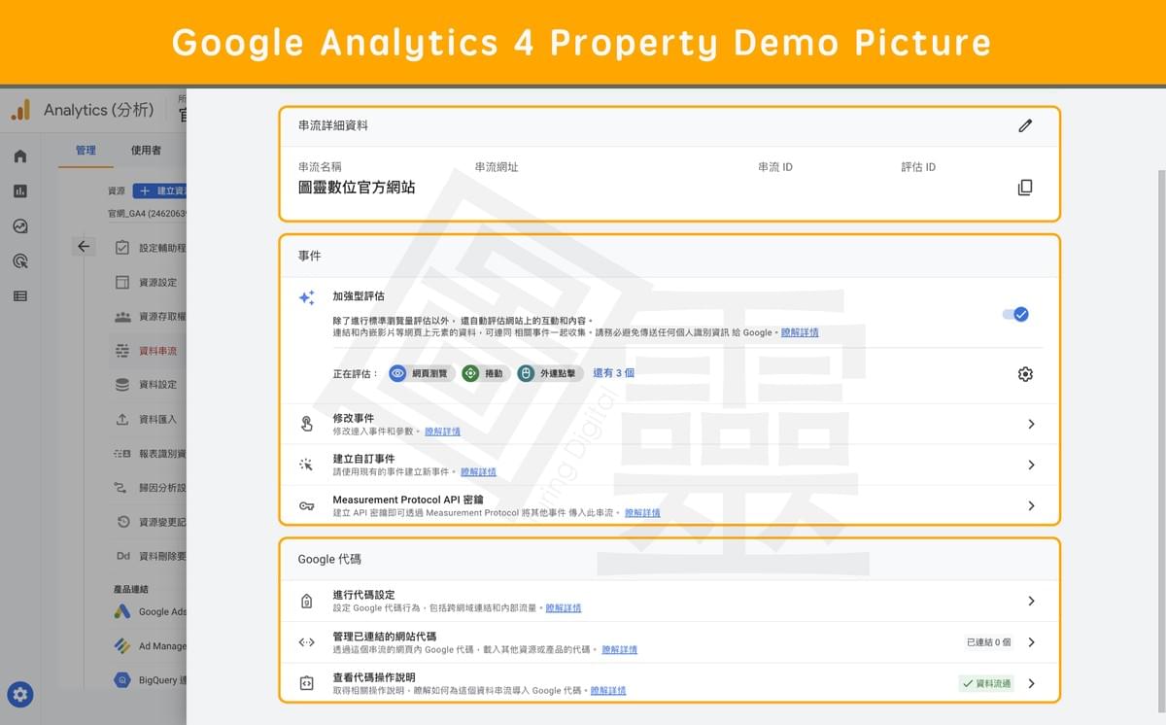Open the gear settings for 加強型評估

[1025, 374]
